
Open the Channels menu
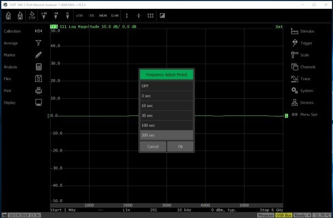(x=308, y=67)
